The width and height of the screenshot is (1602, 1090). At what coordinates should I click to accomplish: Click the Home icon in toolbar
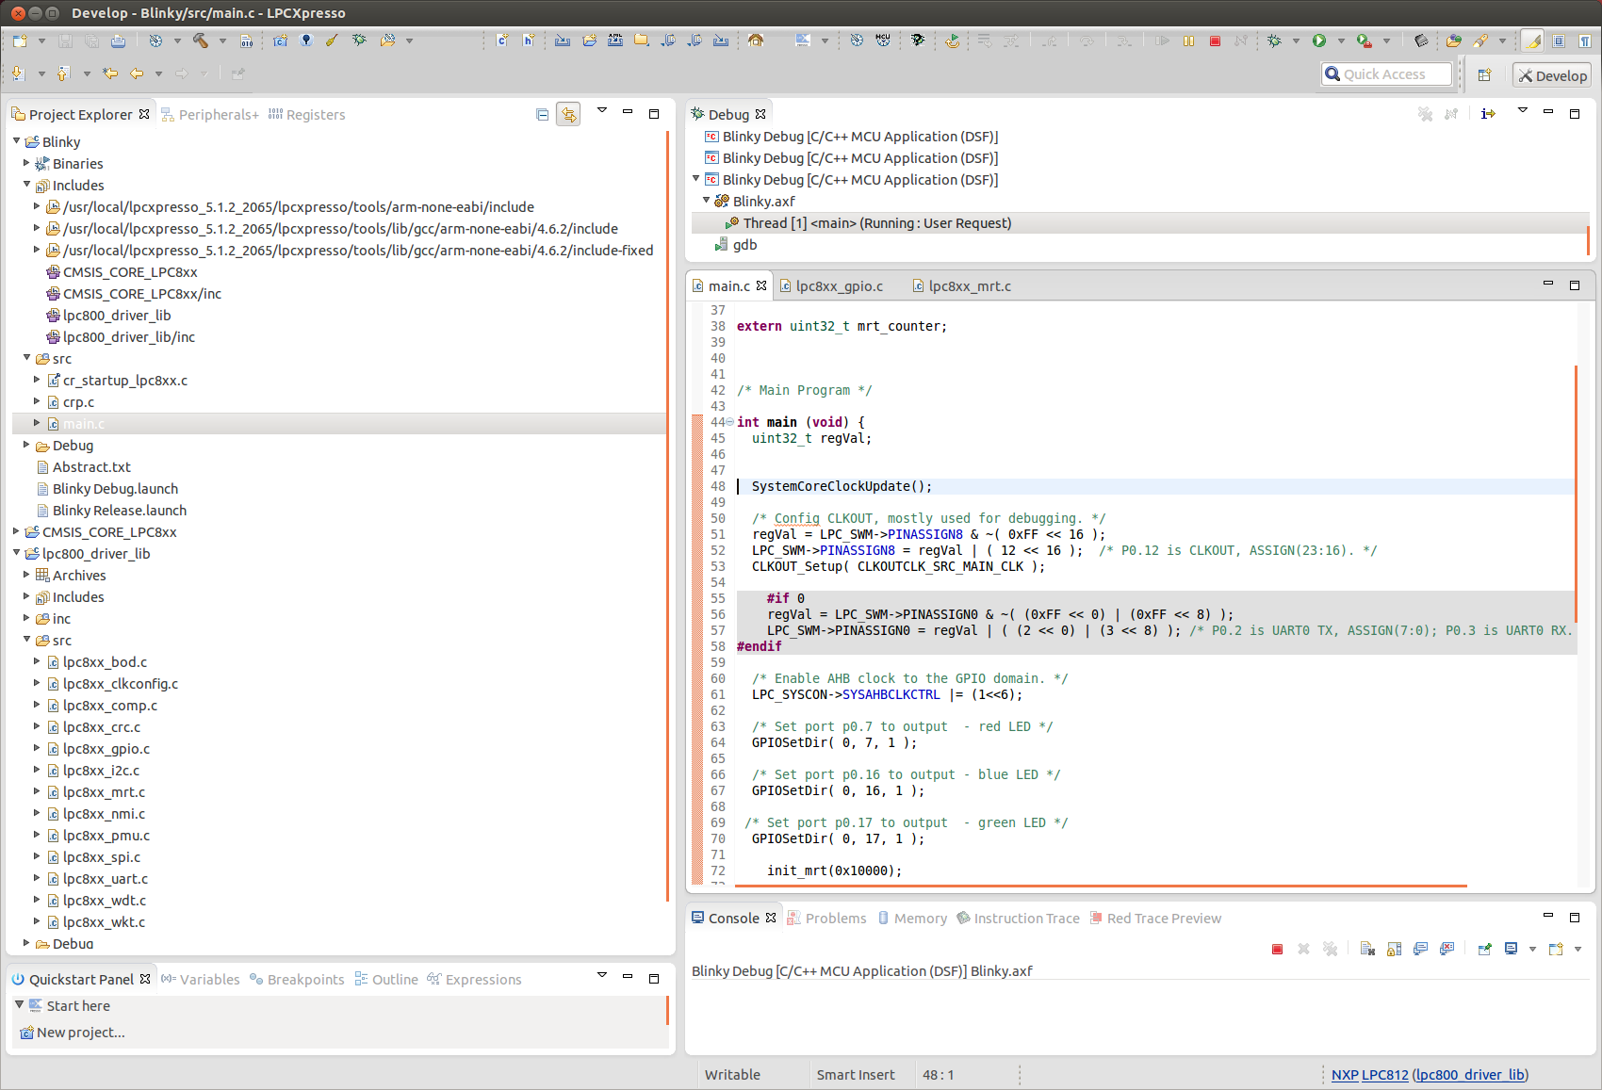tap(756, 41)
